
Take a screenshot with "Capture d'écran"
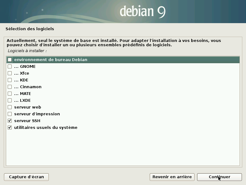pyautogui.click(x=26, y=177)
